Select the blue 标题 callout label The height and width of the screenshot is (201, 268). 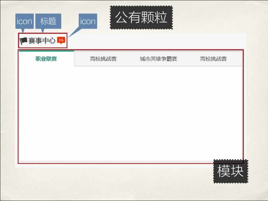(48, 21)
